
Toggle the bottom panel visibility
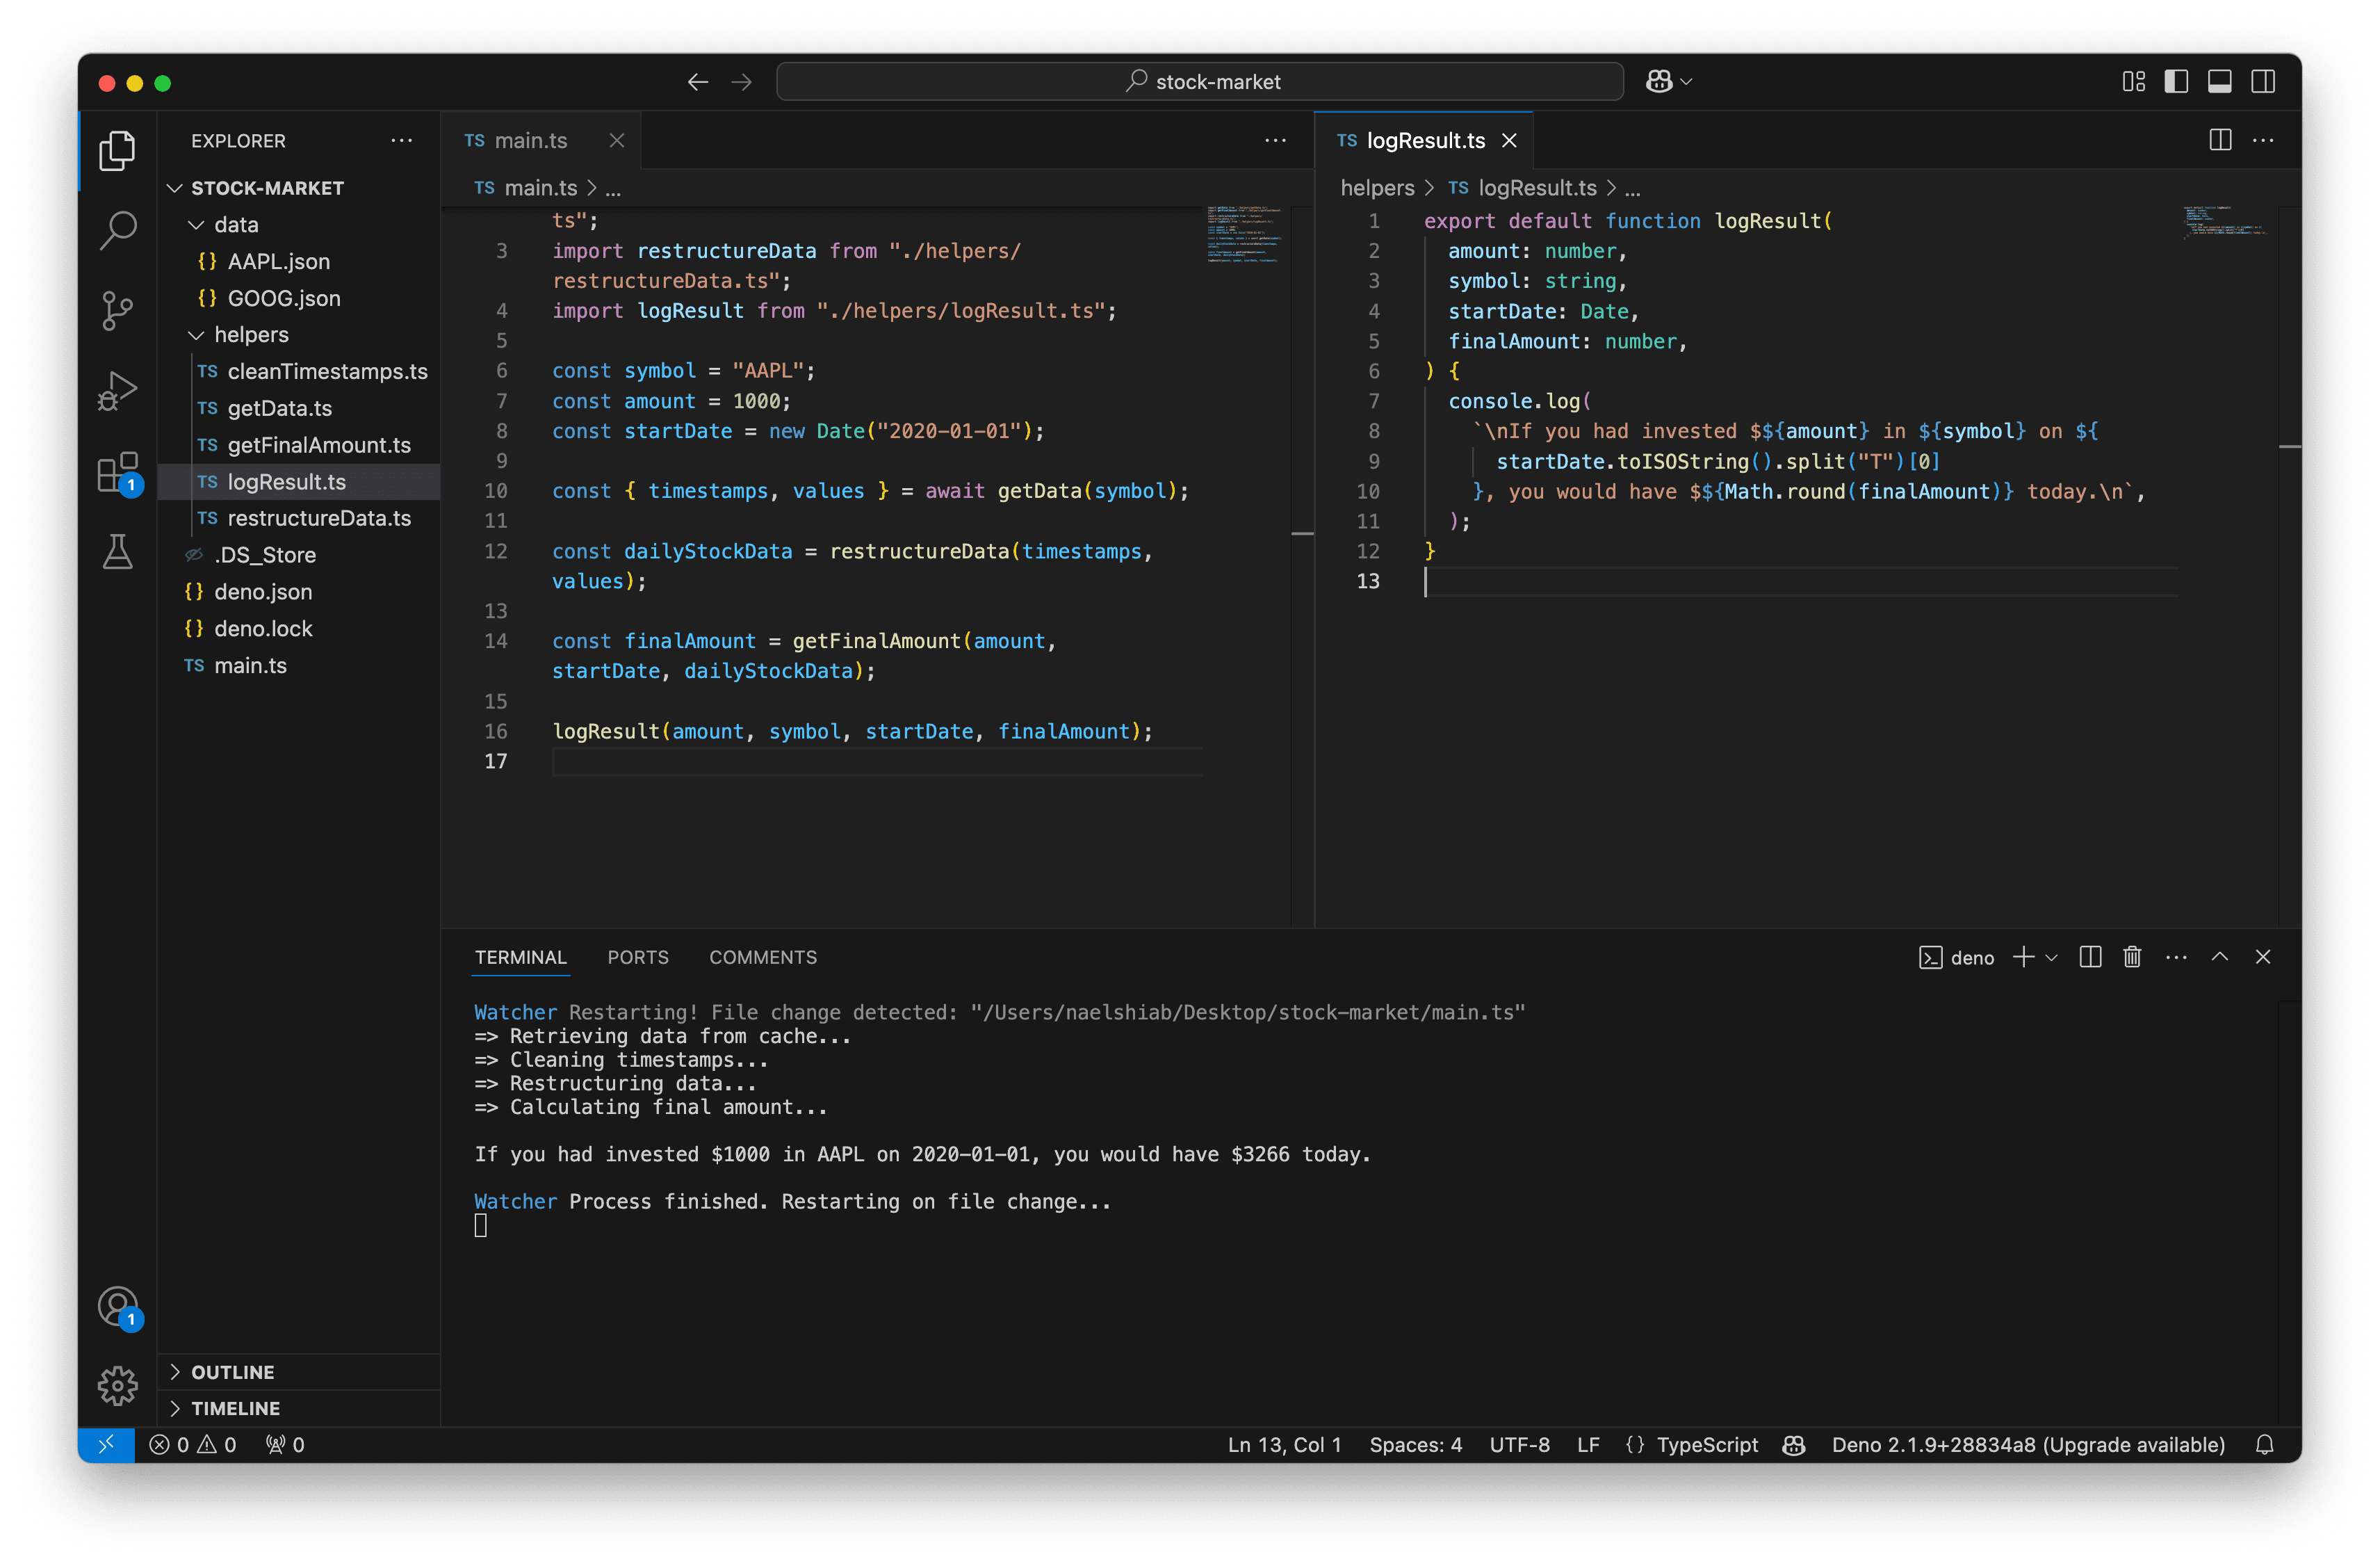pyautogui.click(x=2219, y=82)
